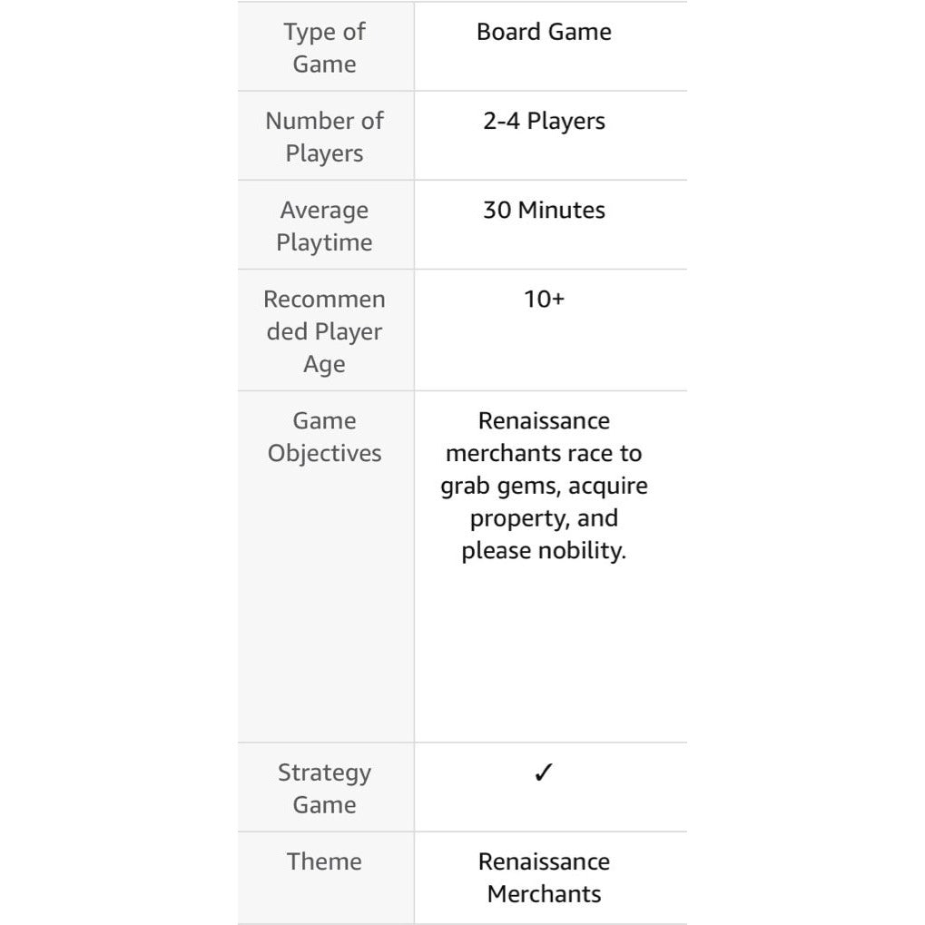The image size is (925, 925).
Task: Click the "Game Objectives" row label
Action: pos(324,437)
